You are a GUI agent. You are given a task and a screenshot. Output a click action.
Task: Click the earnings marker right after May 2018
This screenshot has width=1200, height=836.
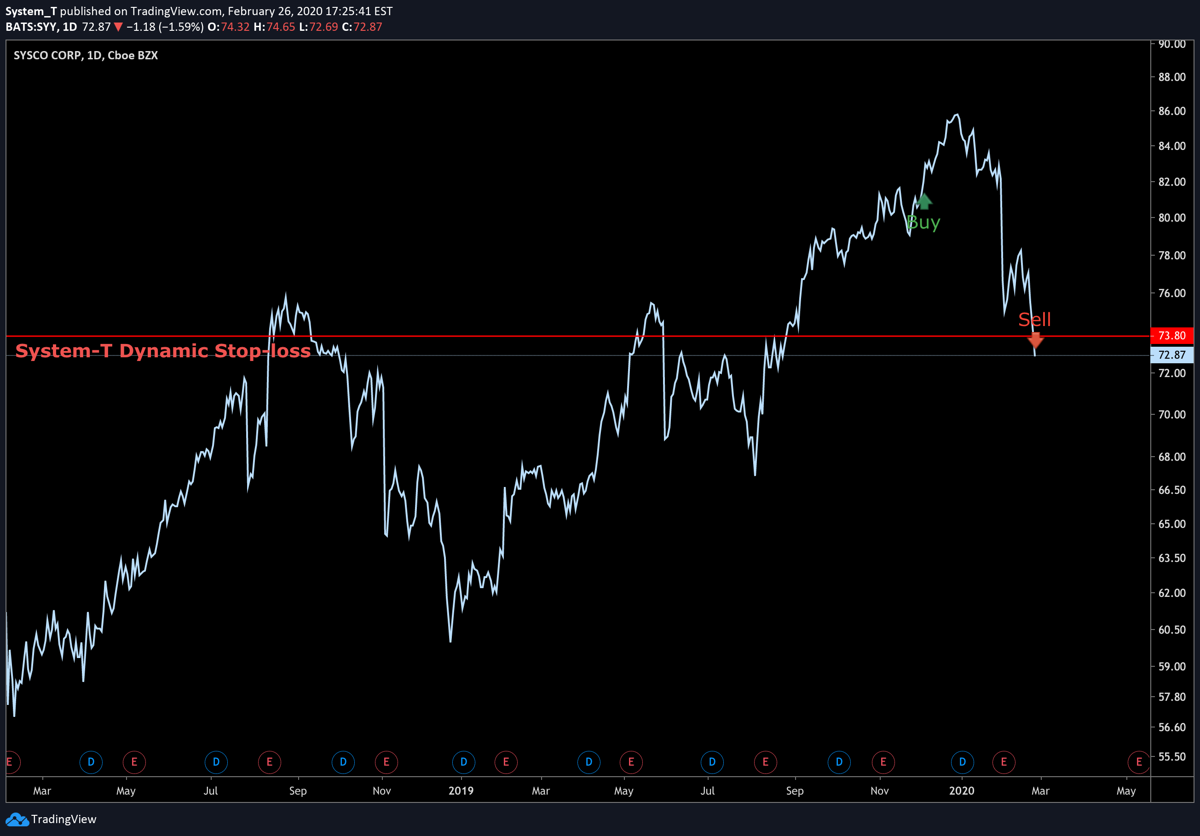pos(134,762)
